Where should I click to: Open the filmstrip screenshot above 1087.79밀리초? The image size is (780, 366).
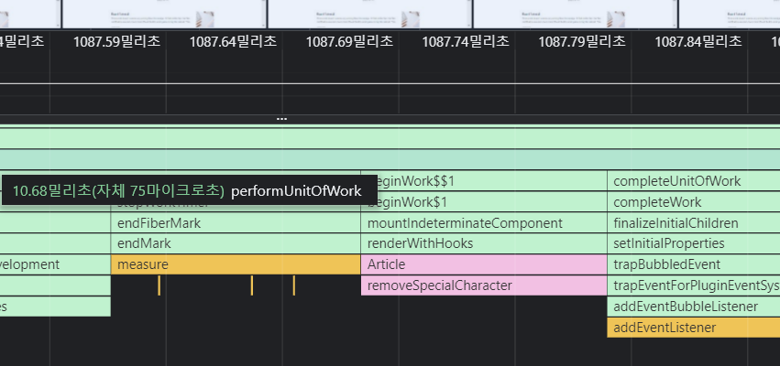pos(575,14)
